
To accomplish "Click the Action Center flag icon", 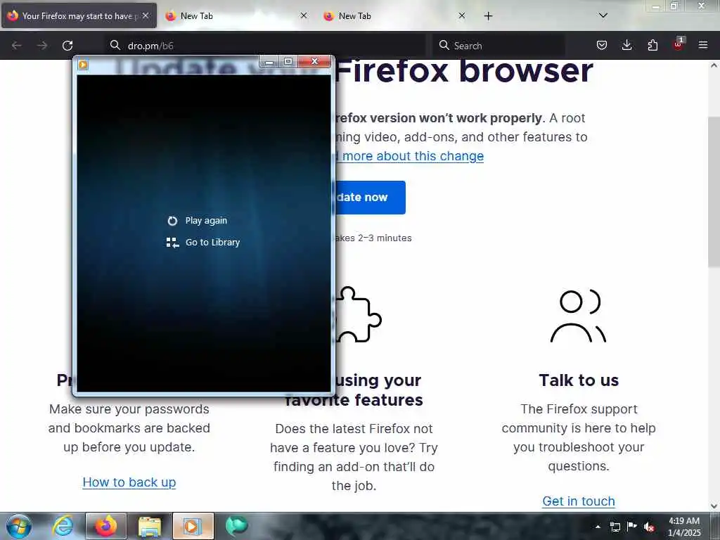I will click(x=632, y=526).
